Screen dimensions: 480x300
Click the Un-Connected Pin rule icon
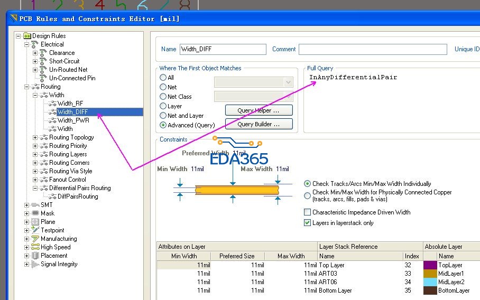pyautogui.click(x=43, y=78)
